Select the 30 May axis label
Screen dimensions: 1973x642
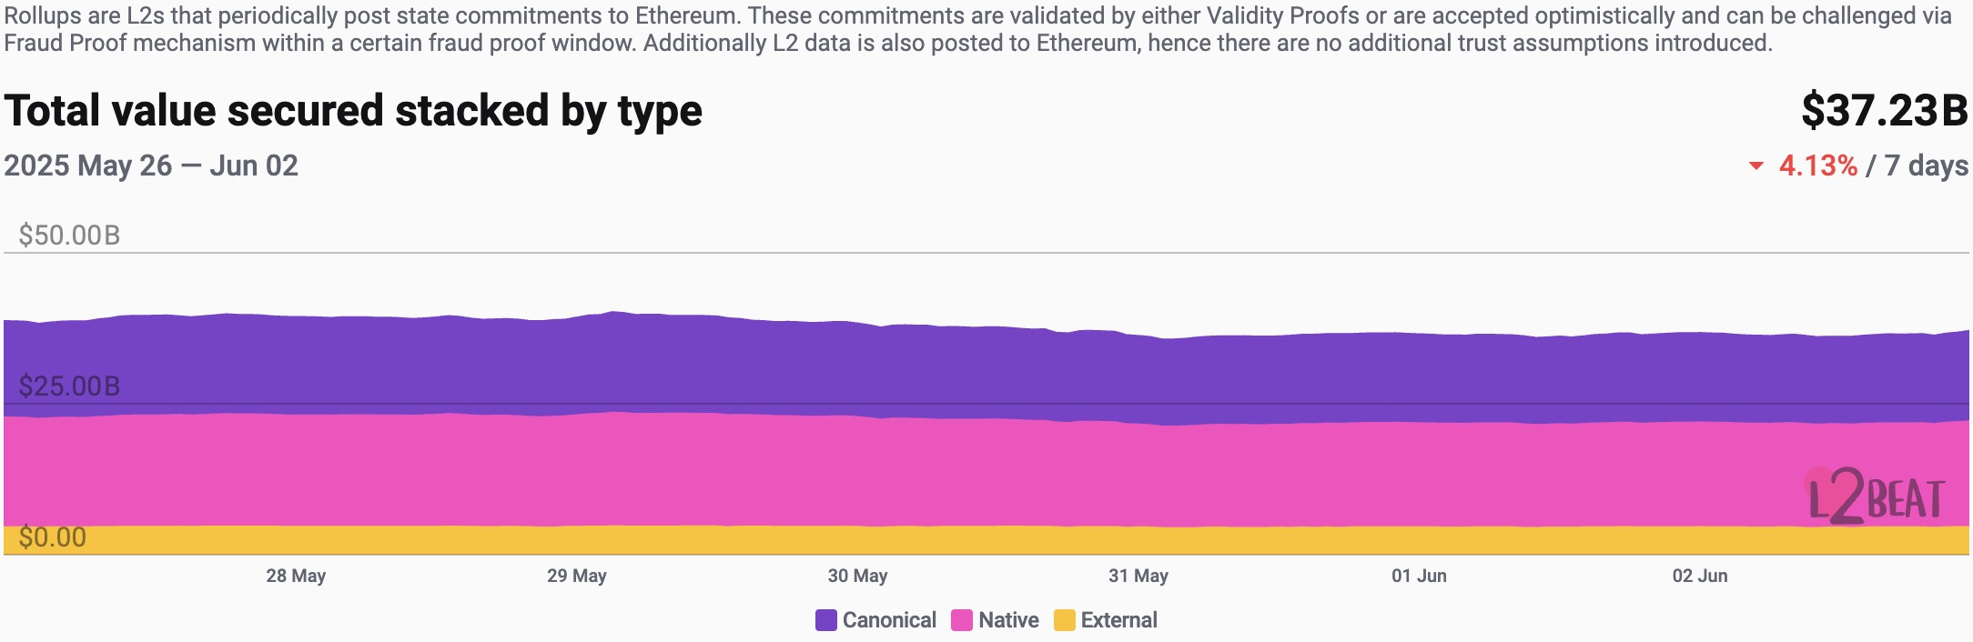[x=857, y=576]
